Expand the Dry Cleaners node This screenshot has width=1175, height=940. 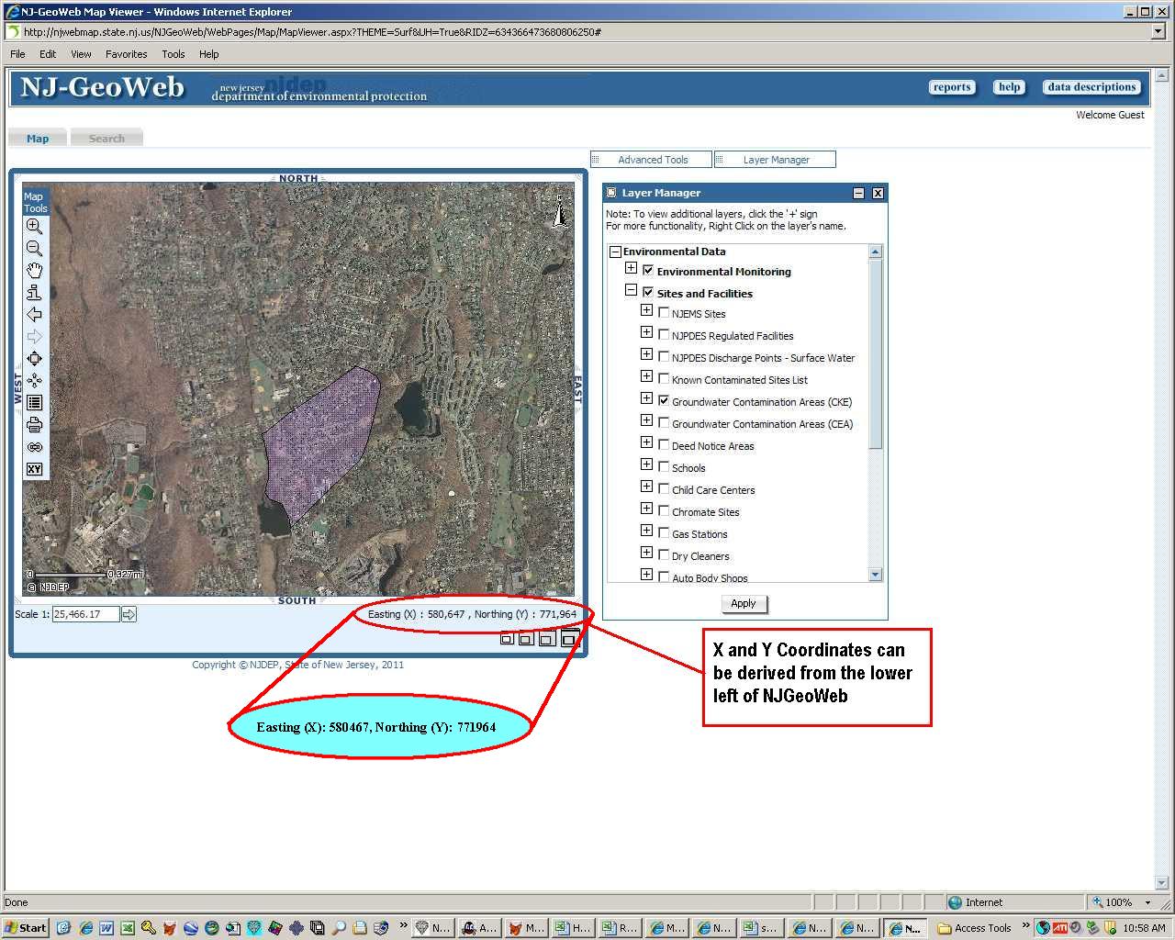(x=646, y=553)
